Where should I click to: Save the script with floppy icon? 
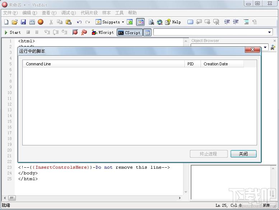point(23,22)
